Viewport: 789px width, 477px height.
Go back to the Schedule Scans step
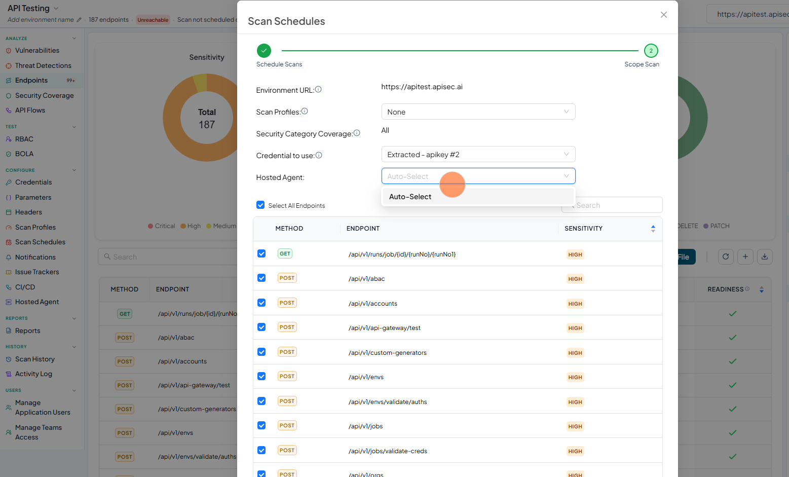(x=264, y=51)
